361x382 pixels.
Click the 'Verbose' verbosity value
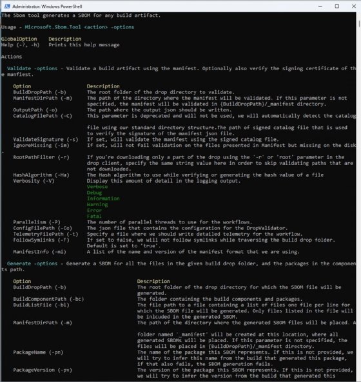coord(97,187)
